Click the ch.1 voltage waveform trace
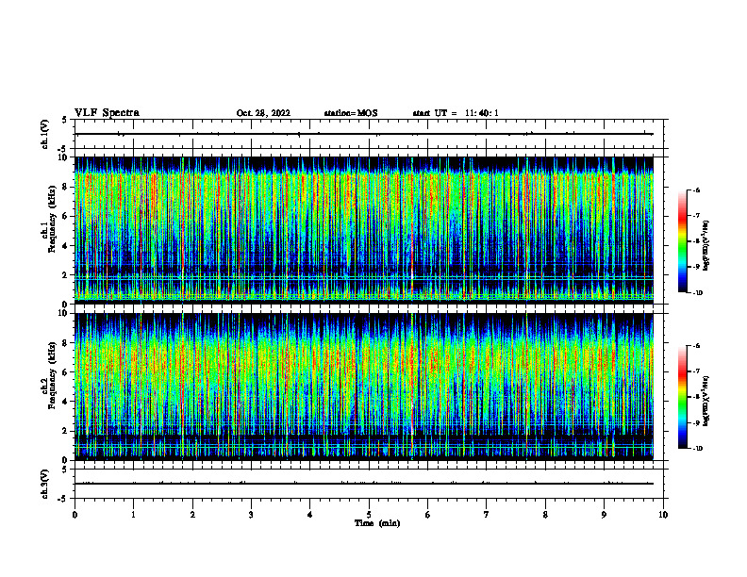This screenshot has height=577, width=747. tap(364, 134)
